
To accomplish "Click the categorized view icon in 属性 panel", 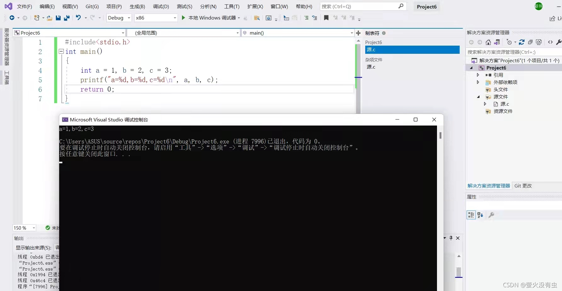I will 471,215.
